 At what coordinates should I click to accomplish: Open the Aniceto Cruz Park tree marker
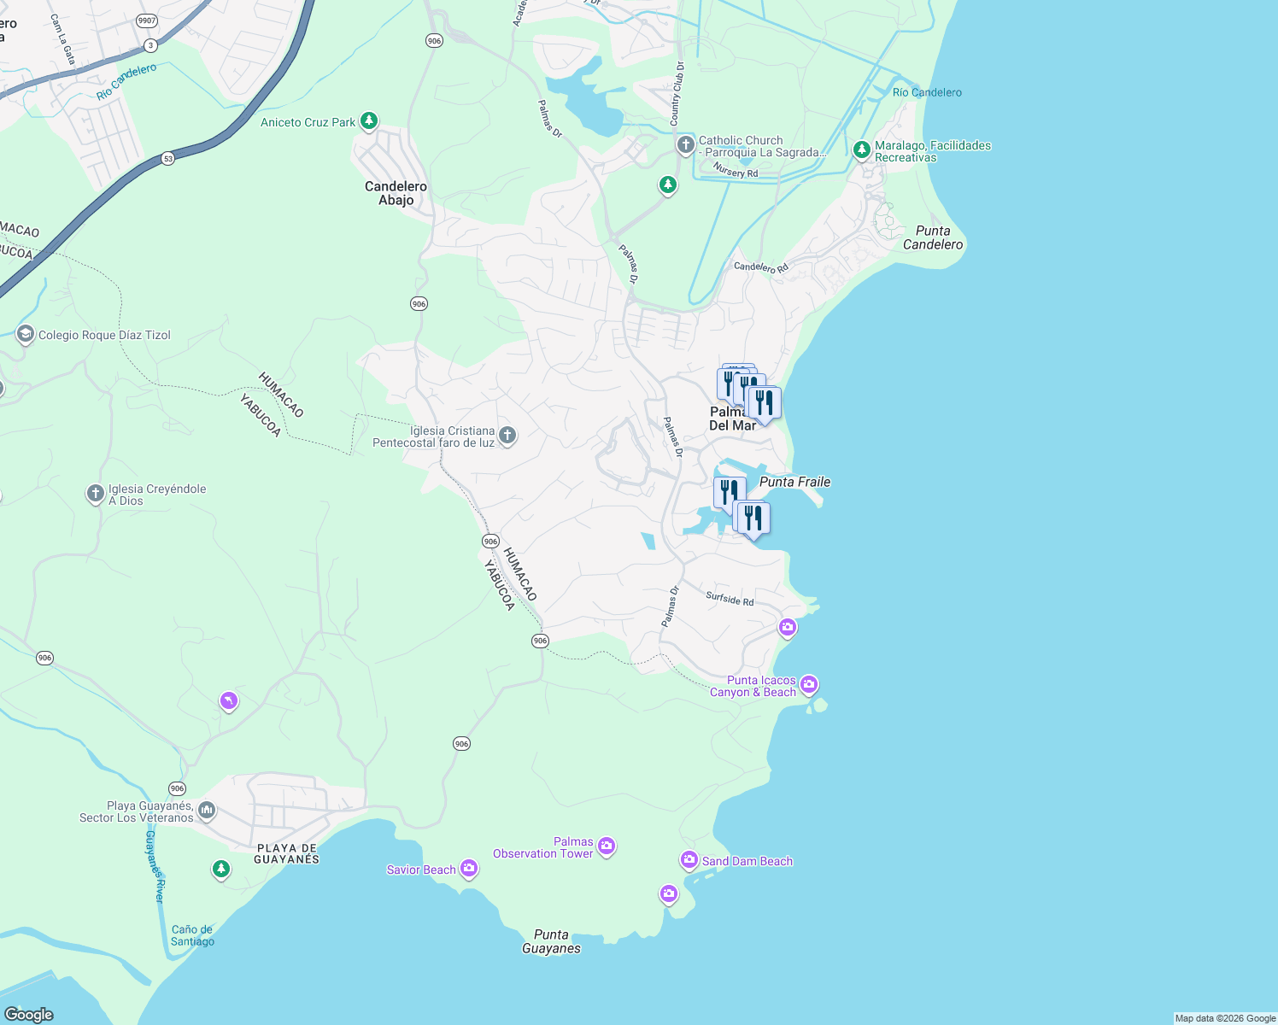[368, 120]
